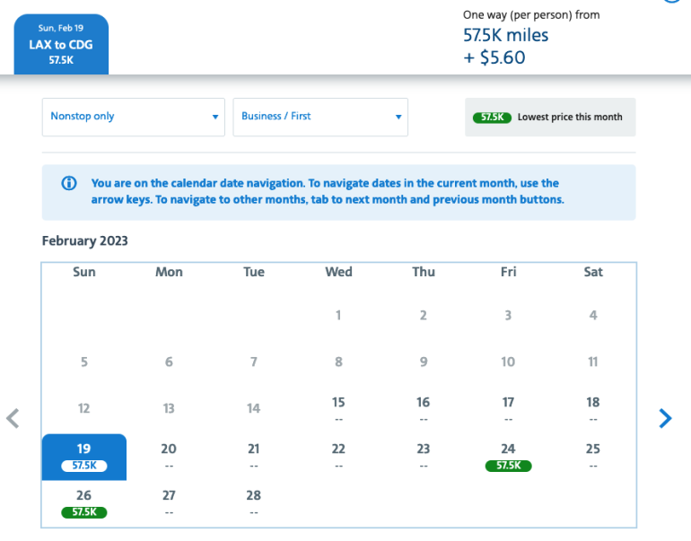Choose Wednesday February 22
Image resolution: width=691 pixels, height=541 pixels.
click(x=338, y=456)
